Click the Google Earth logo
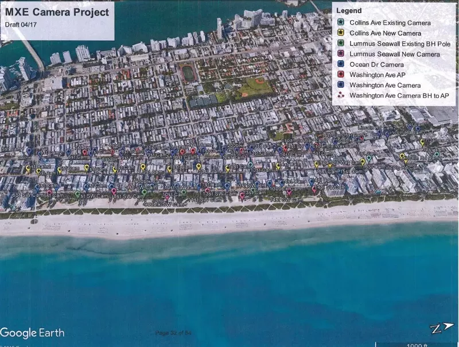The image size is (459, 347). coord(32,333)
